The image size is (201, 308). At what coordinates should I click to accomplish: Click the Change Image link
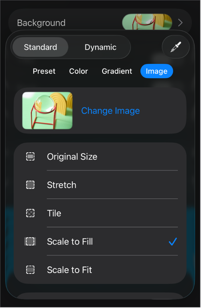click(x=111, y=110)
